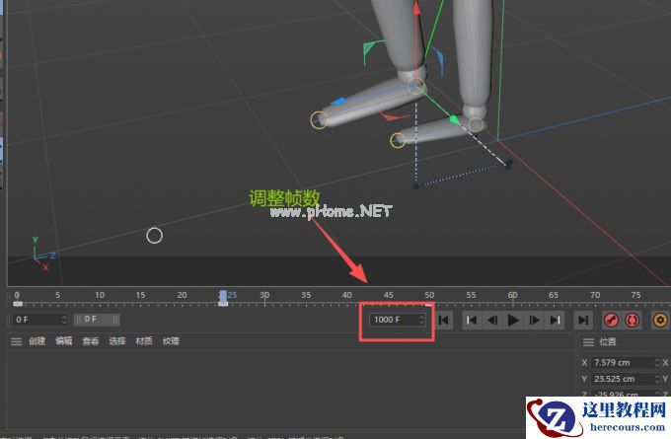Open the 编辑 menu
Screen dimensions: 671x439
(64, 341)
